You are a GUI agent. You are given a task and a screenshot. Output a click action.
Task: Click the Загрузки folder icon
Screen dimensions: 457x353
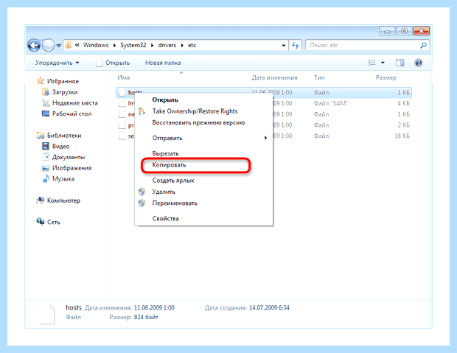click(46, 92)
